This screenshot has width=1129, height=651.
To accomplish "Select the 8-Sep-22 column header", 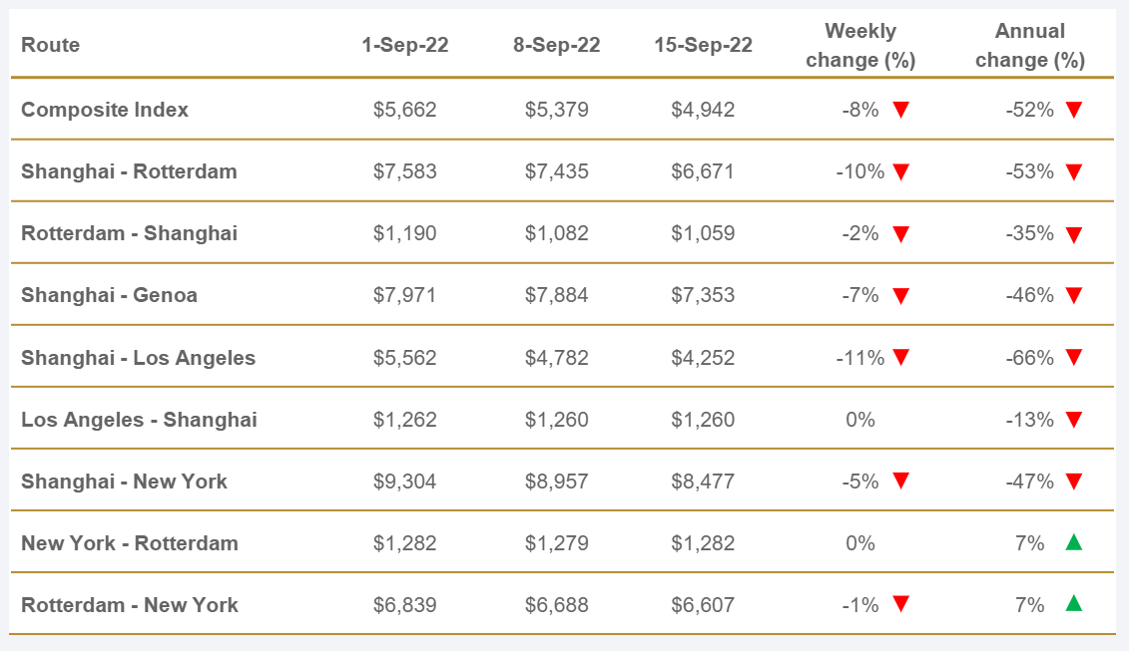I will [x=556, y=45].
